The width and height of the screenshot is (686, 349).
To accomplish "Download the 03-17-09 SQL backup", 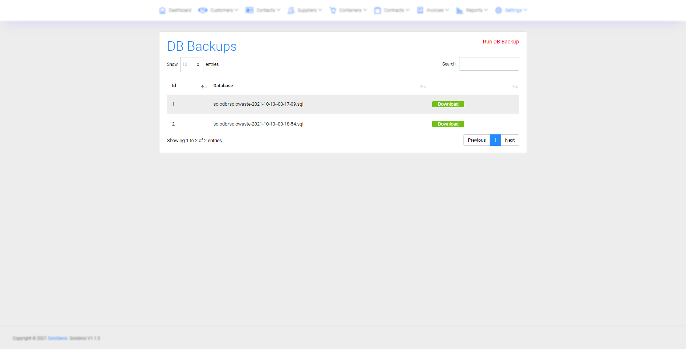I will coord(448,104).
